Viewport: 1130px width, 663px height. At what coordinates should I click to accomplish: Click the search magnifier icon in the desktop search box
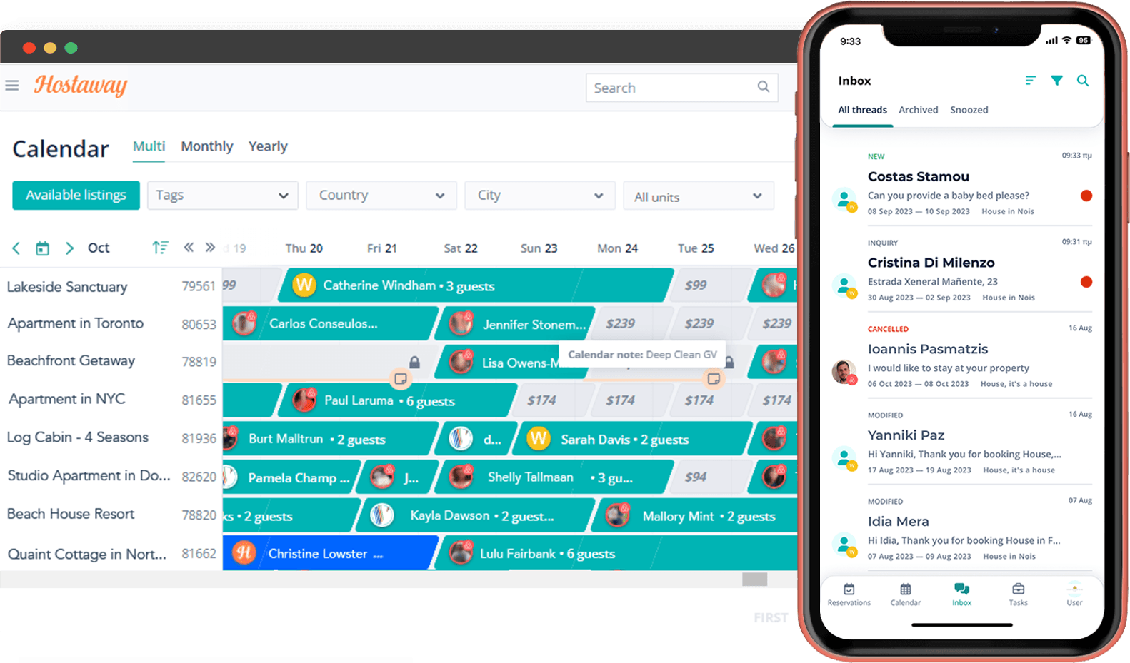click(x=763, y=87)
